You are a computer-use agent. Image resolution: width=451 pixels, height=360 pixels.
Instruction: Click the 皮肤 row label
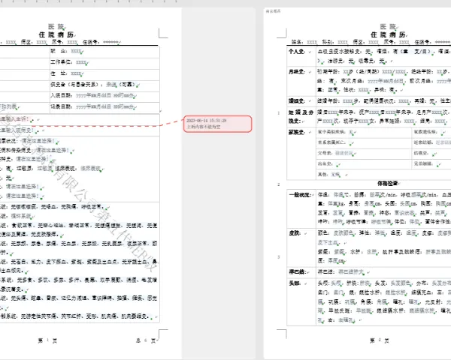click(x=294, y=233)
